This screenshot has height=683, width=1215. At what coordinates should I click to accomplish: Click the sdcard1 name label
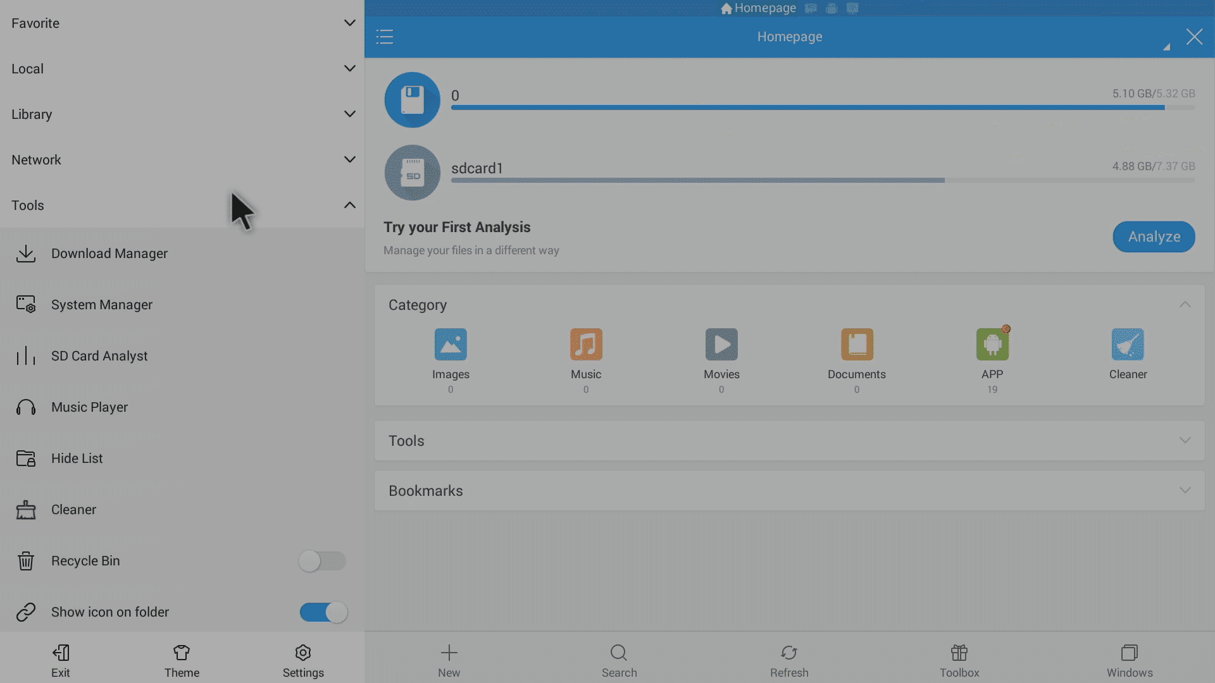click(477, 168)
